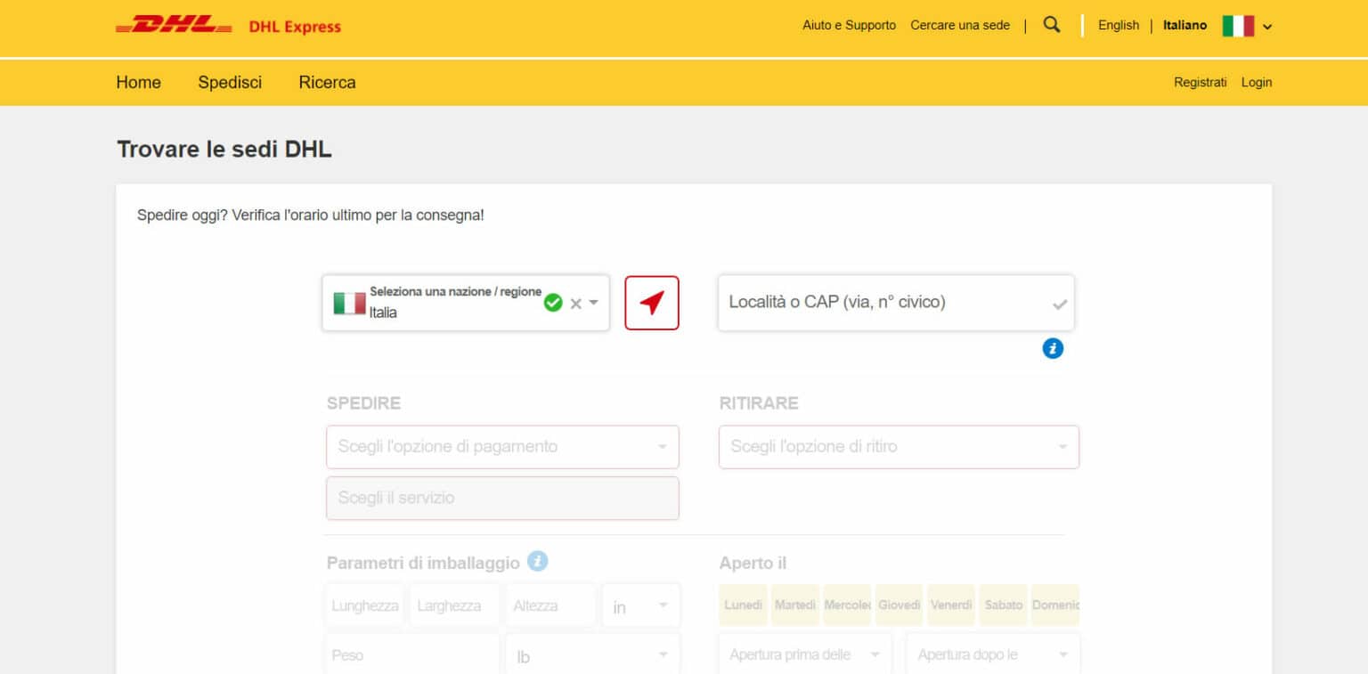Click the red navigation arrow for current location
The width and height of the screenshot is (1368, 674).
click(x=651, y=303)
